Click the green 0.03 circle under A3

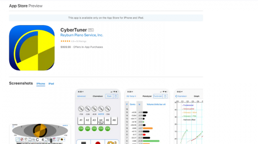[94, 129]
